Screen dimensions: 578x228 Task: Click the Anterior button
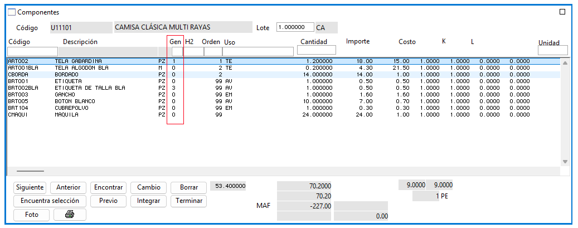(68, 187)
